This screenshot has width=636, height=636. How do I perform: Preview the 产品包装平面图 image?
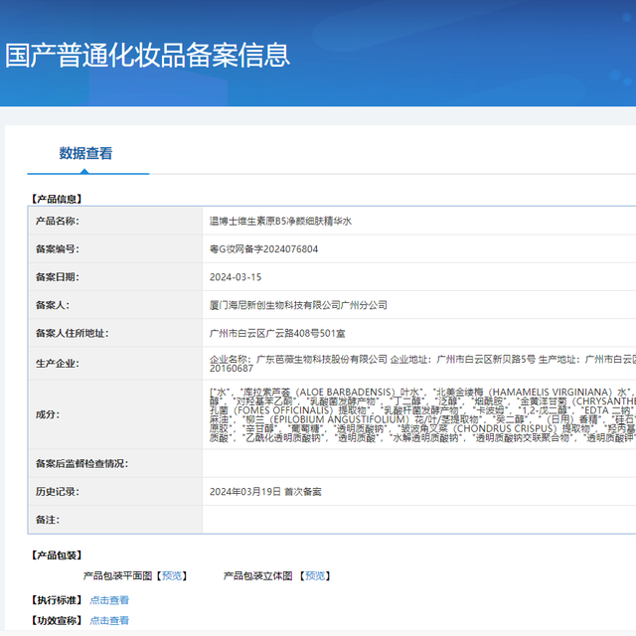click(172, 576)
